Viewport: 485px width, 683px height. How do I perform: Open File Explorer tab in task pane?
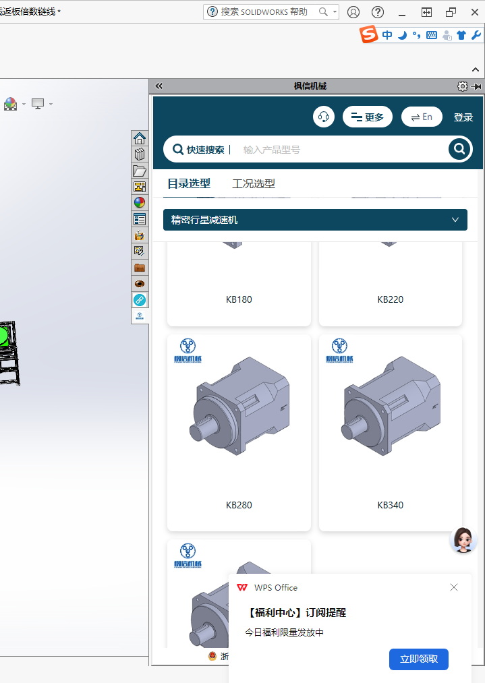click(x=140, y=171)
